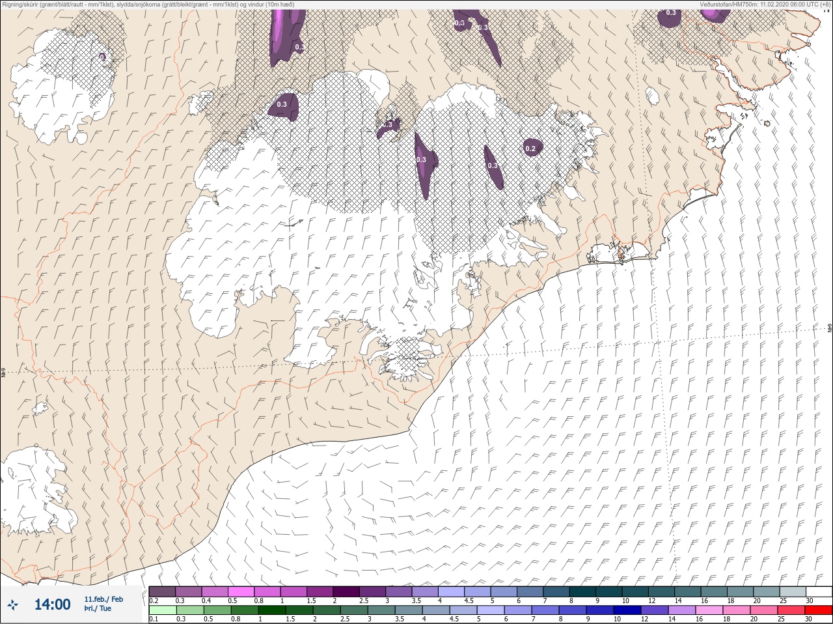Select upper legend swatch for 4 (pale lavender)

tap(452, 591)
